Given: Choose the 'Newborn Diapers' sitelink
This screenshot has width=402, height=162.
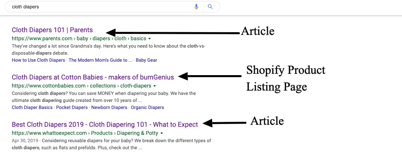Looking at the screenshot, I should [x=109, y=108].
